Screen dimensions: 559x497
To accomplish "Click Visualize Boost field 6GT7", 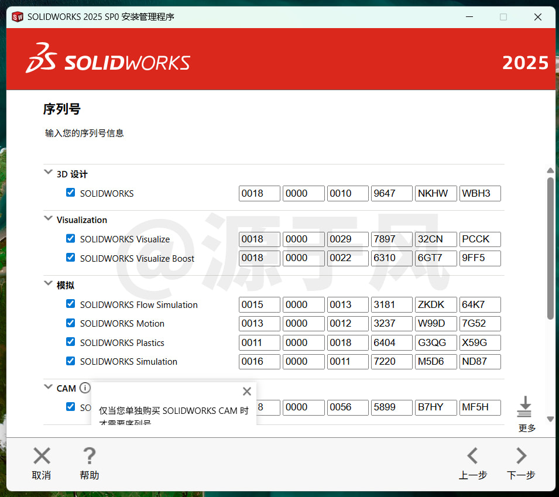I will 435,258.
